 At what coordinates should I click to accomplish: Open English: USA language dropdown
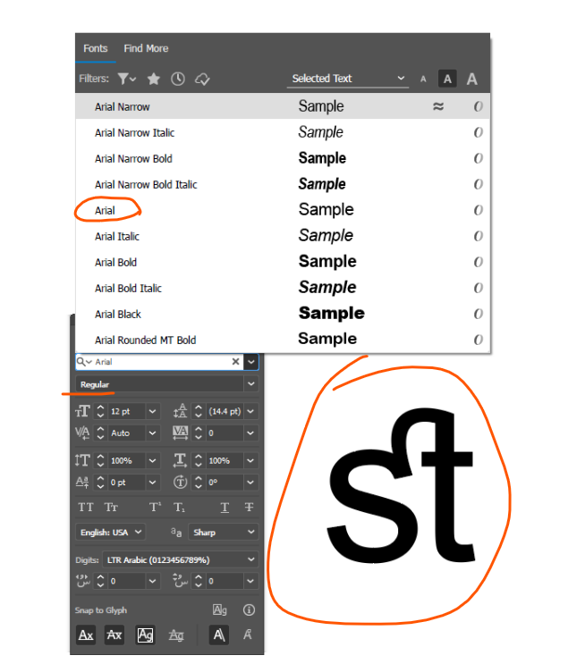(110, 533)
